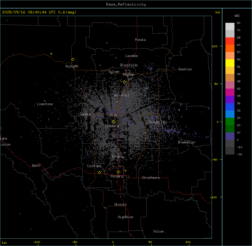252x246 pixels.
Task: Click the 80 value in the dBZ legend
Action: pyautogui.click(x=239, y=23)
